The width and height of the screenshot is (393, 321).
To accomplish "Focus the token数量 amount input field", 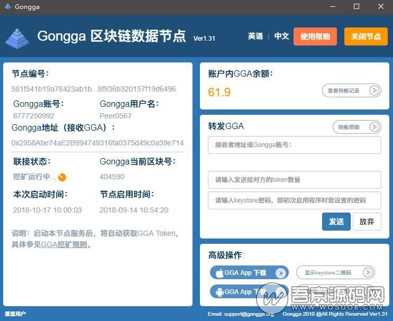I will coord(294,180).
